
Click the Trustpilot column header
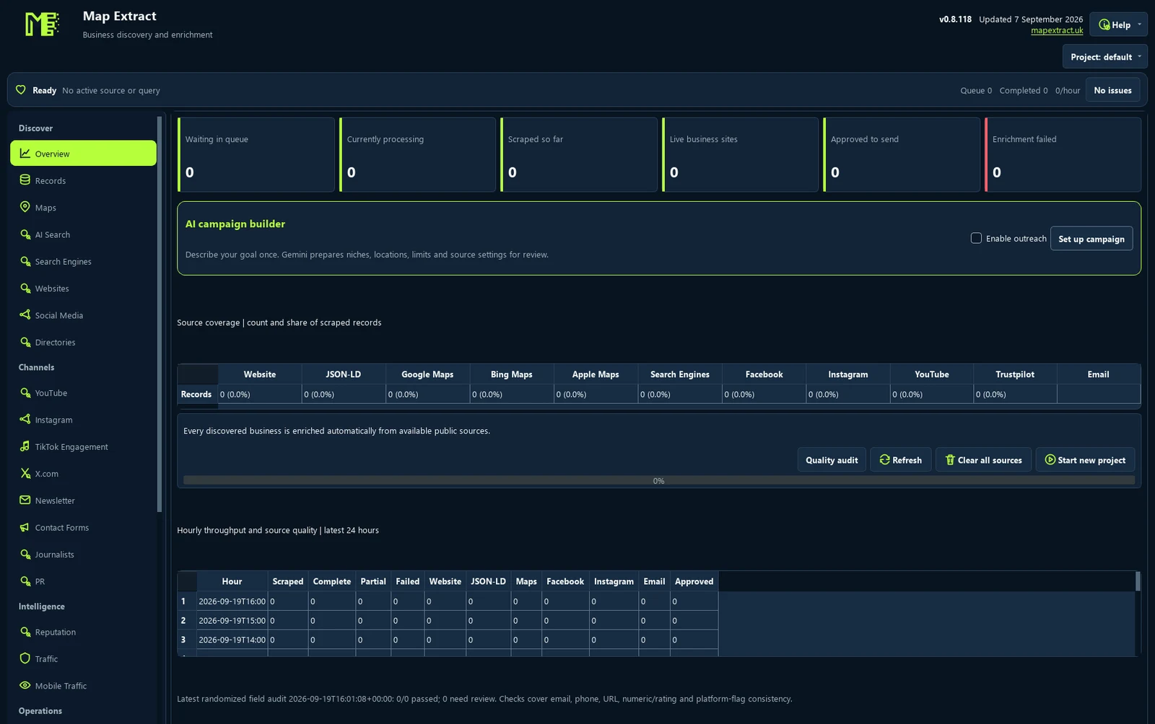1015,374
